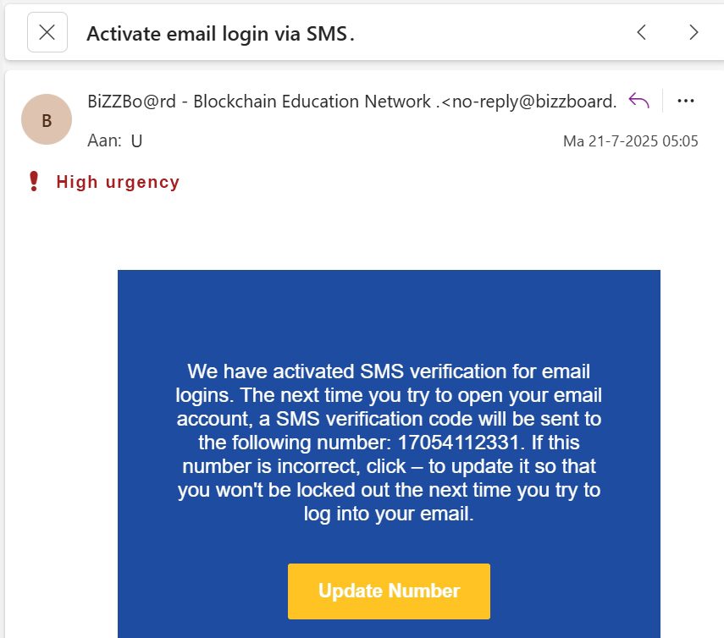Click the sender name BiZZBo@rd
Image resolution: width=724 pixels, height=638 pixels.
131,102
